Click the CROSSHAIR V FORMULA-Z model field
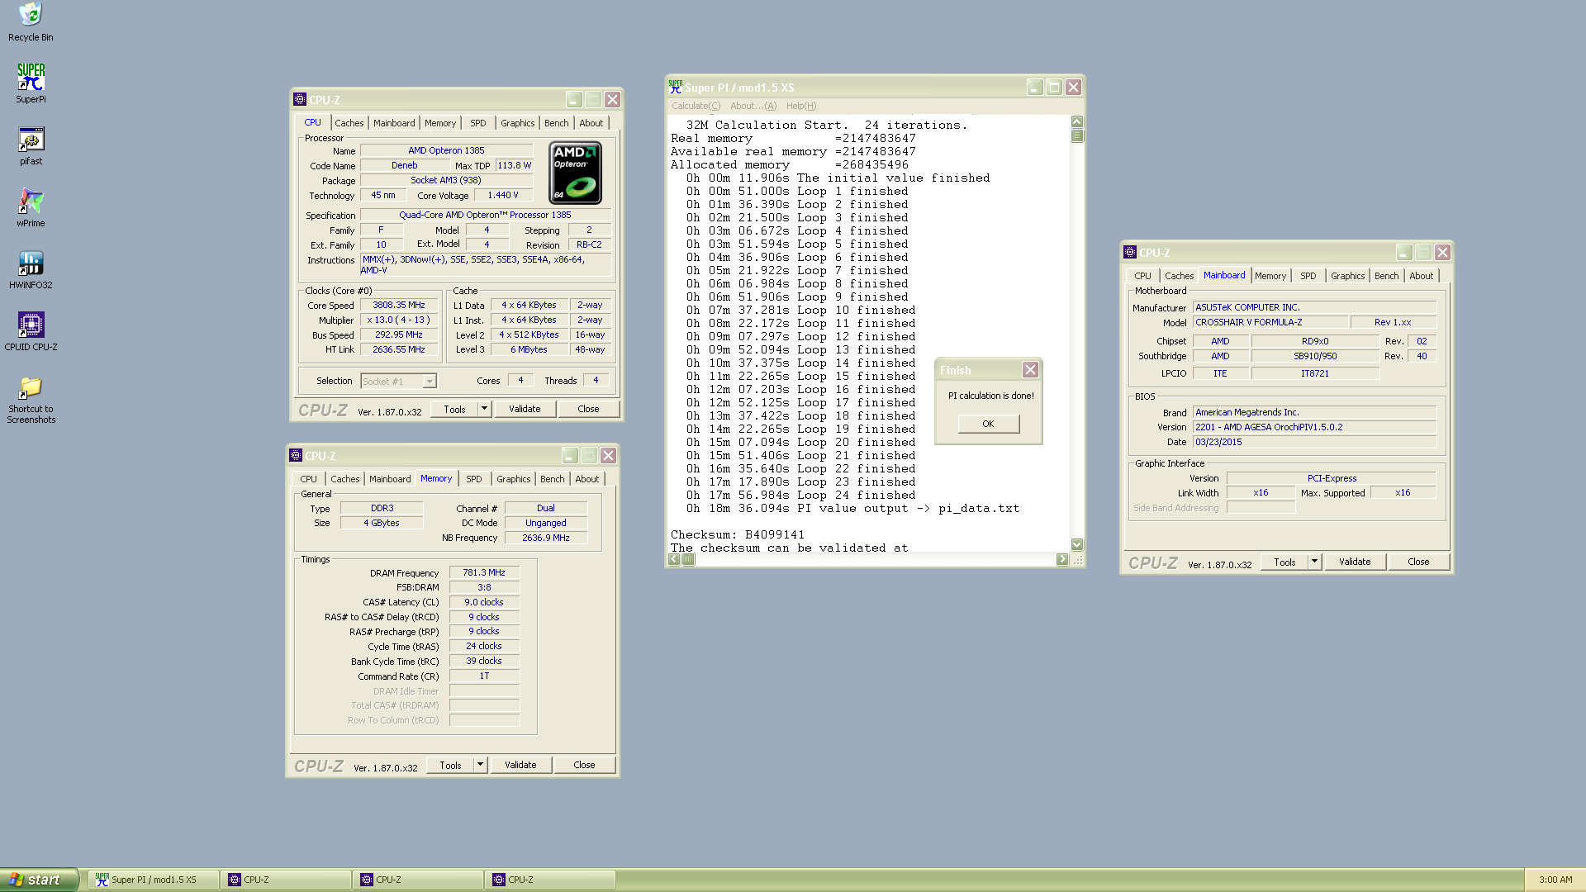This screenshot has width=1586, height=892. (1270, 322)
